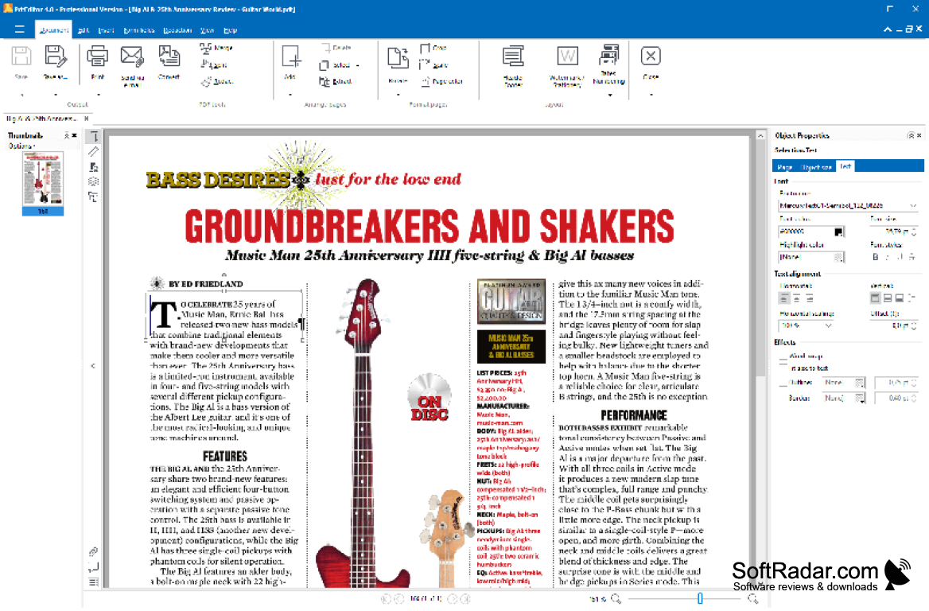Screen dimensions: 929x611
Task: Click Crop in Format pages
Action: click(433, 48)
